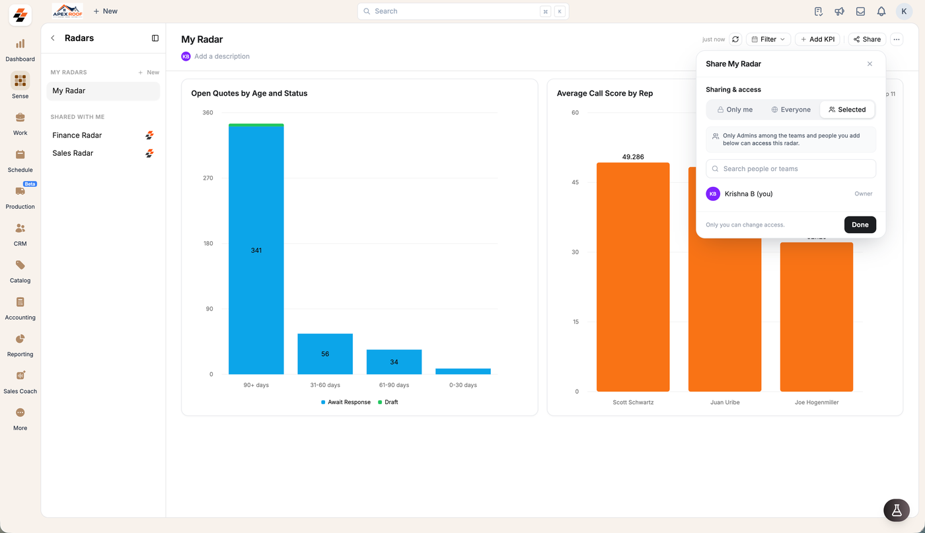Select the Everyone access option
Screen dimensions: 925x533
(x=791, y=110)
